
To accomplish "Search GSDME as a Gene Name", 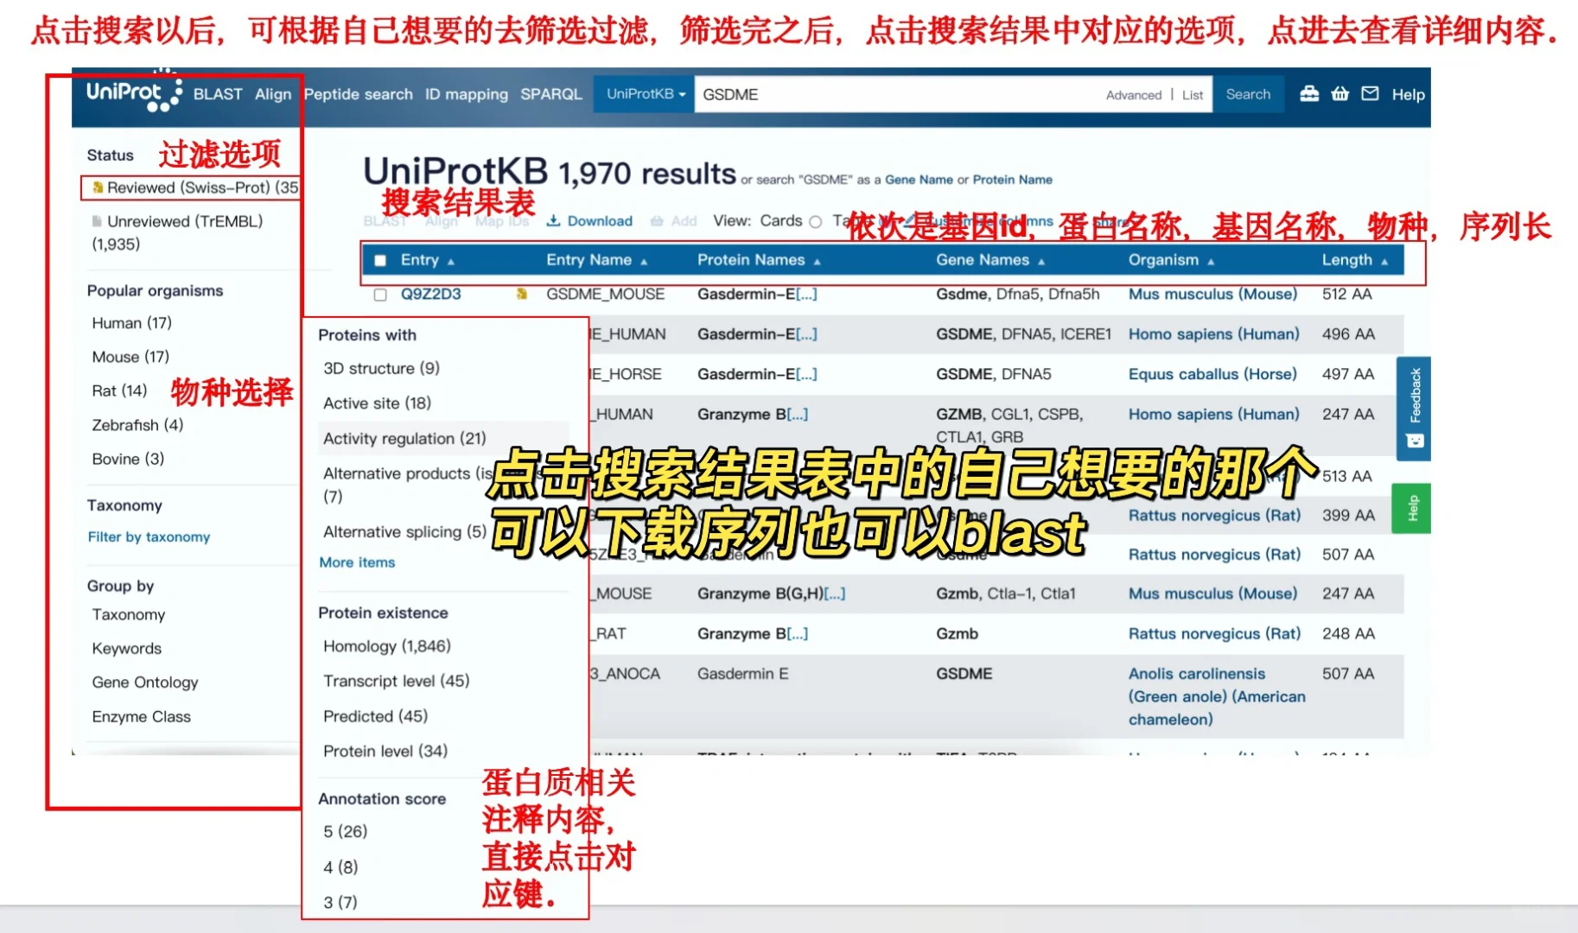I will point(919,180).
